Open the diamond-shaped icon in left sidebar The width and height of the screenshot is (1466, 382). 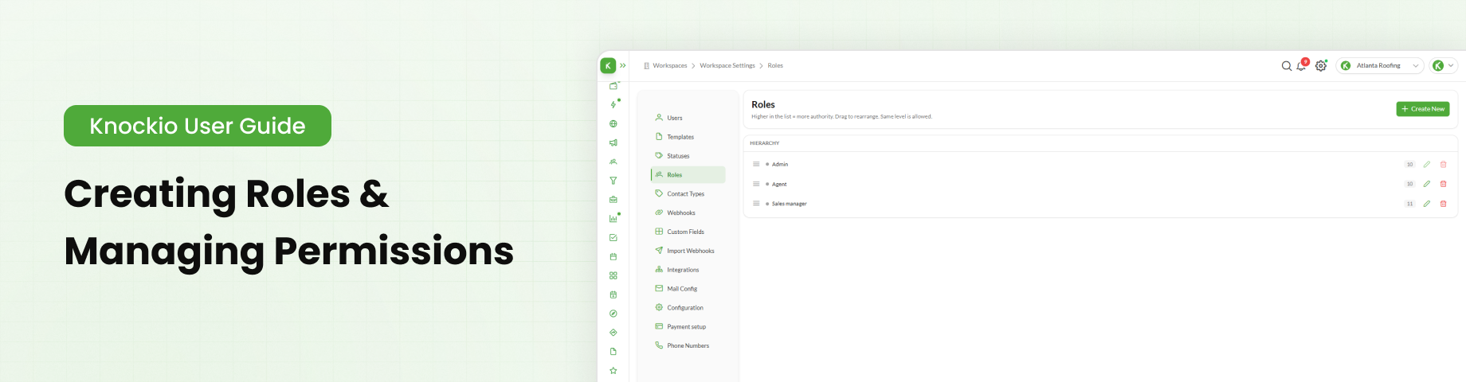point(613,333)
